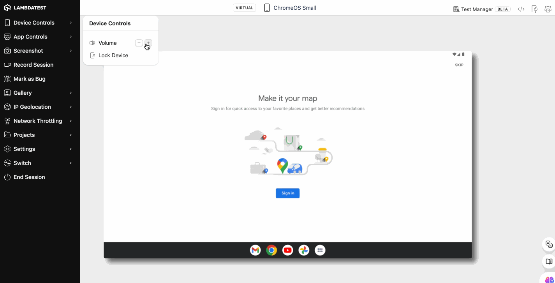Launch Chrome from the device dock
Viewport: 555px width, 283px height.
tap(271, 250)
